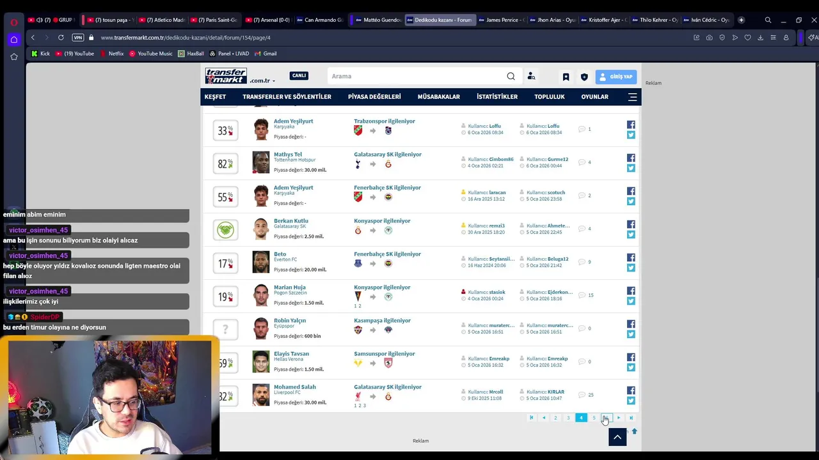Open the bookmark watchlist icon
The image size is (819, 460).
[x=566, y=77]
